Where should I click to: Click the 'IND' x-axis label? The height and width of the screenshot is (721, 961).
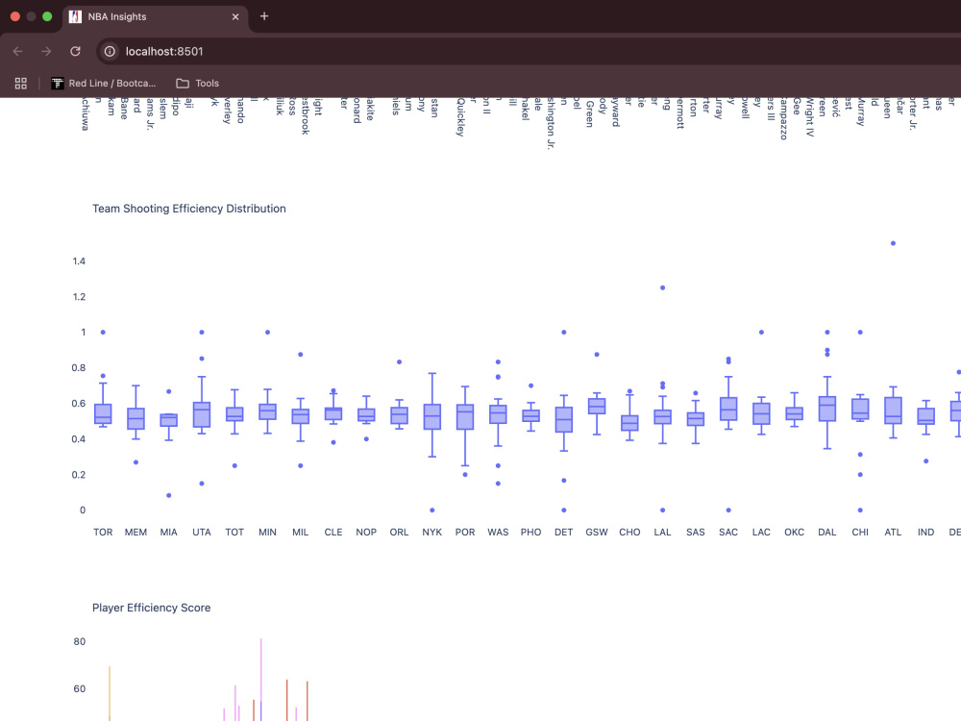tap(926, 533)
